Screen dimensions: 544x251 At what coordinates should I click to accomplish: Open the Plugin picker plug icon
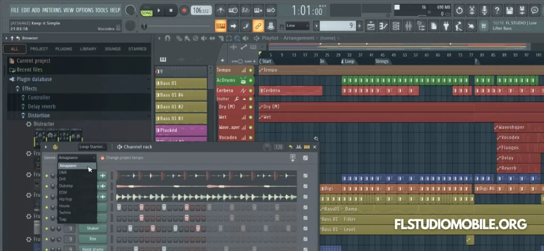click(x=446, y=25)
